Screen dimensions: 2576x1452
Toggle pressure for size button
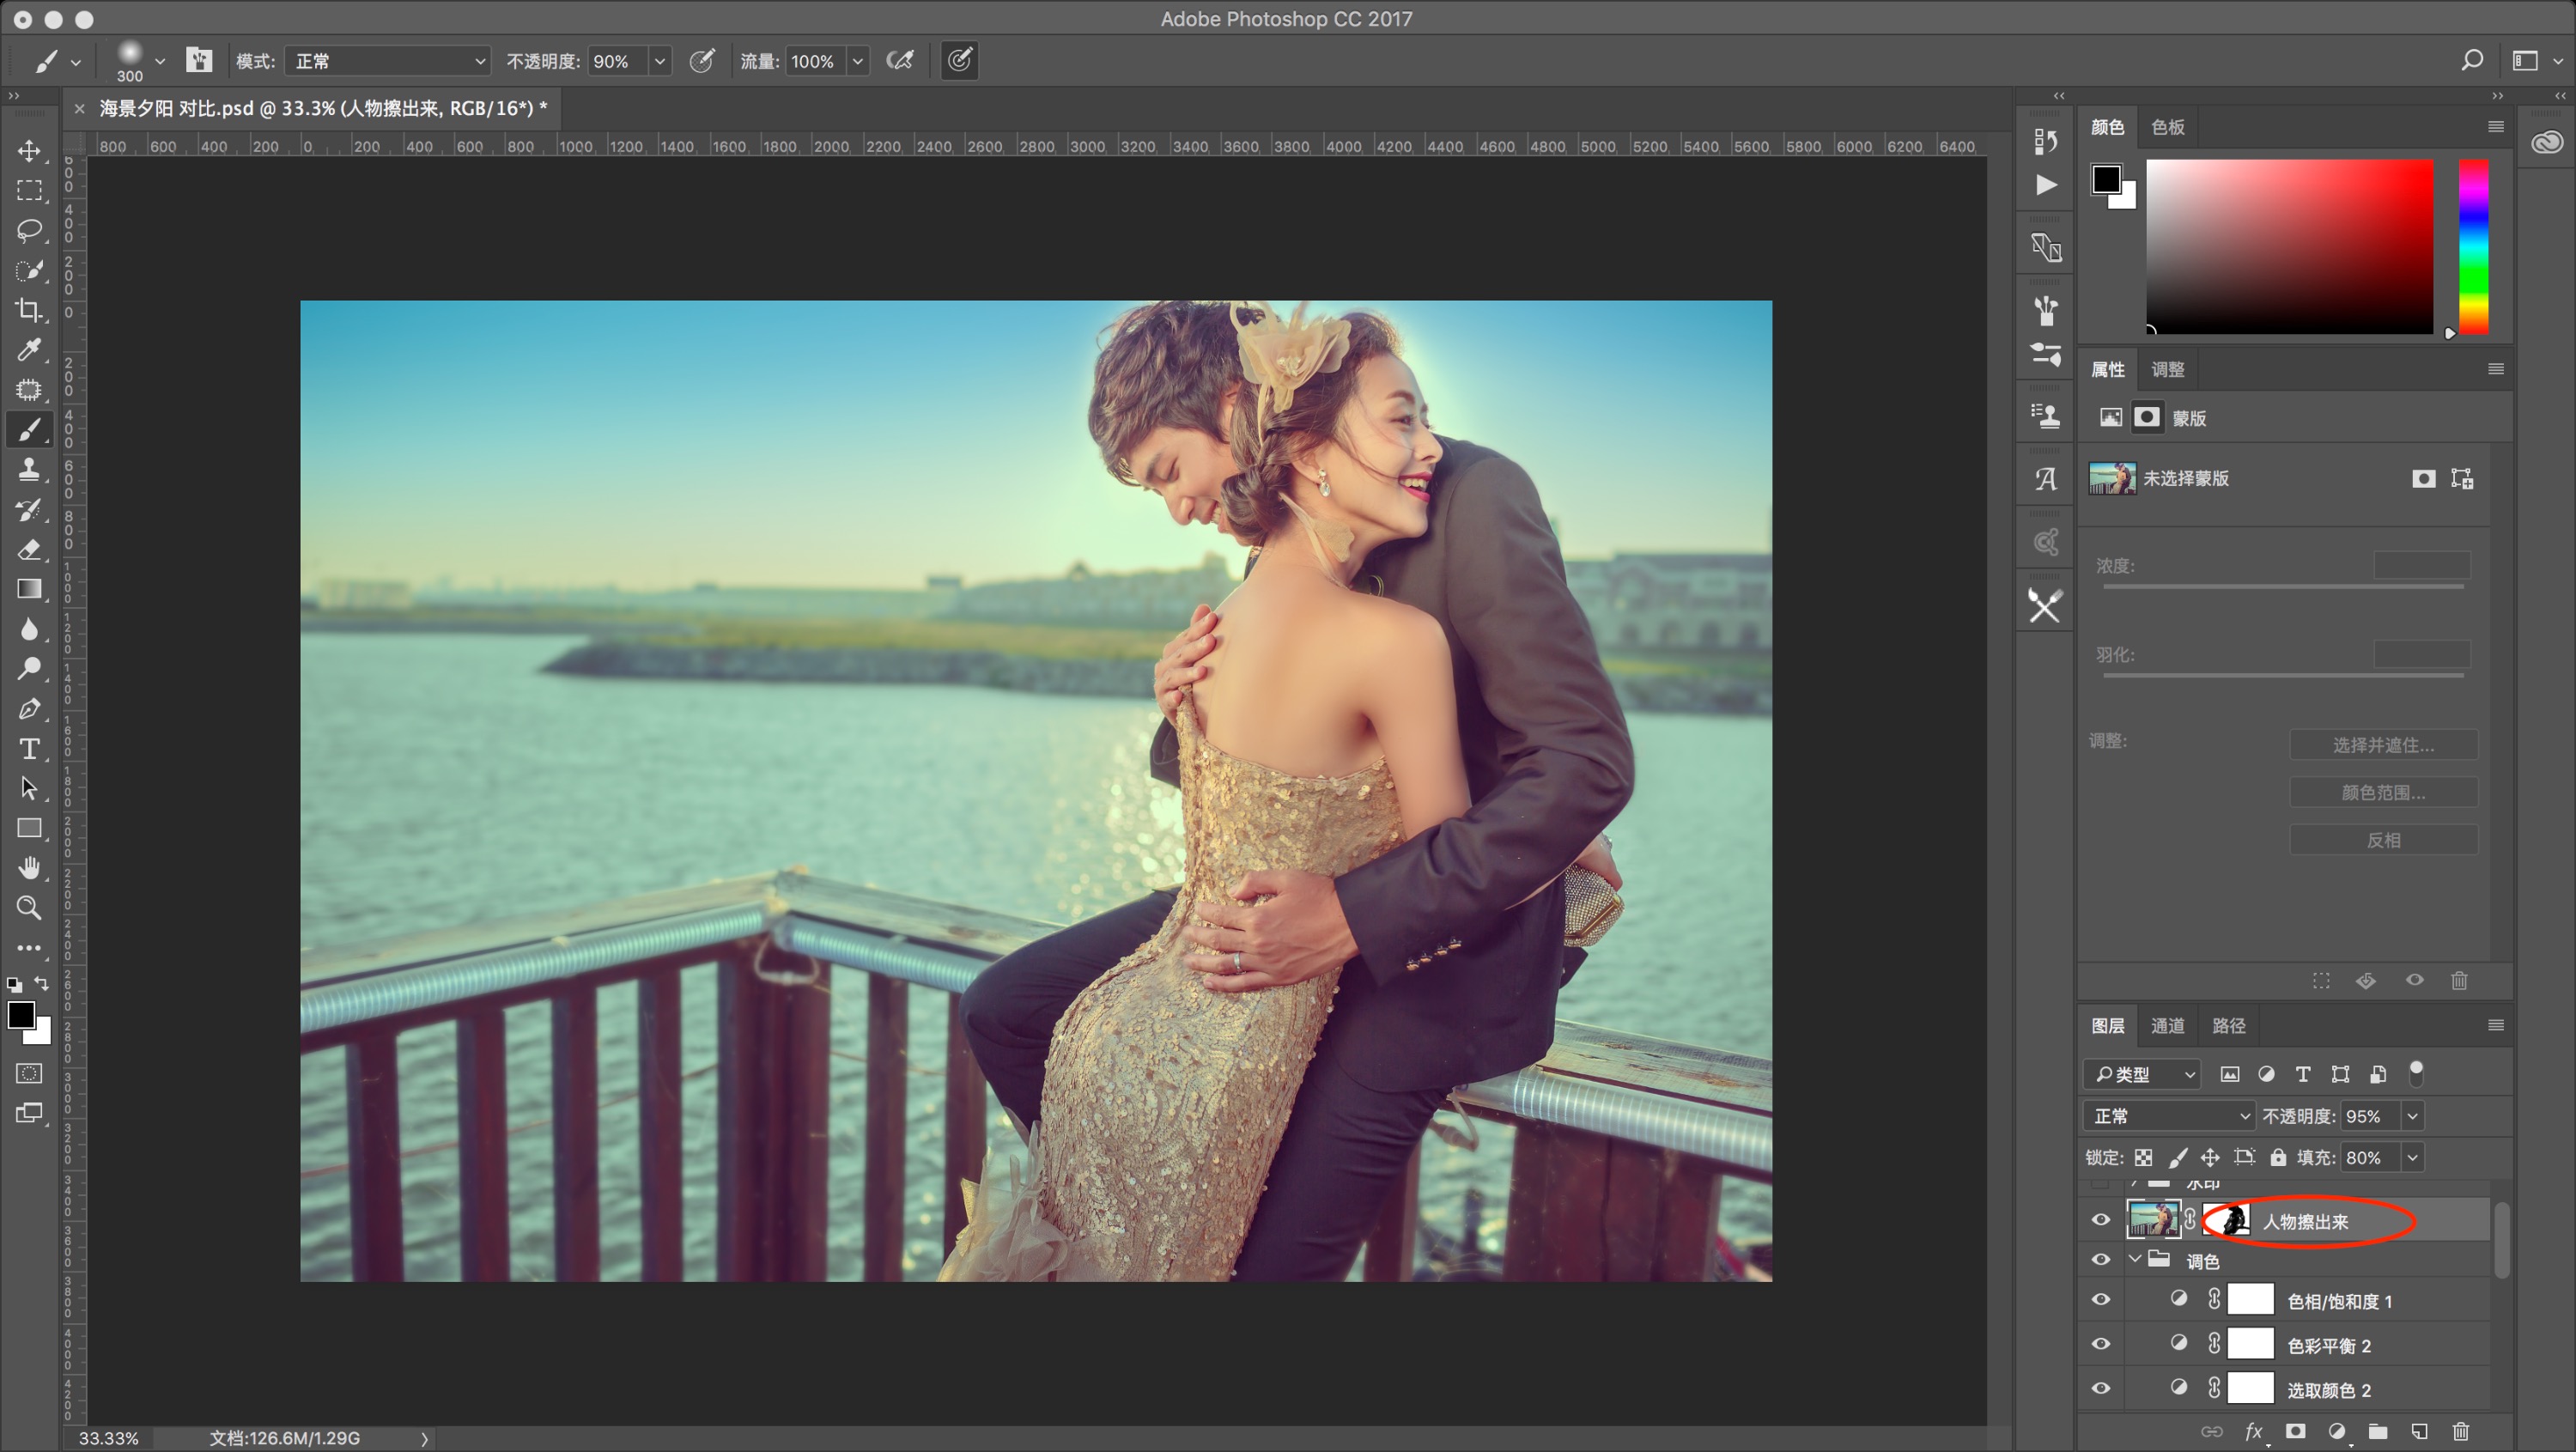(959, 61)
